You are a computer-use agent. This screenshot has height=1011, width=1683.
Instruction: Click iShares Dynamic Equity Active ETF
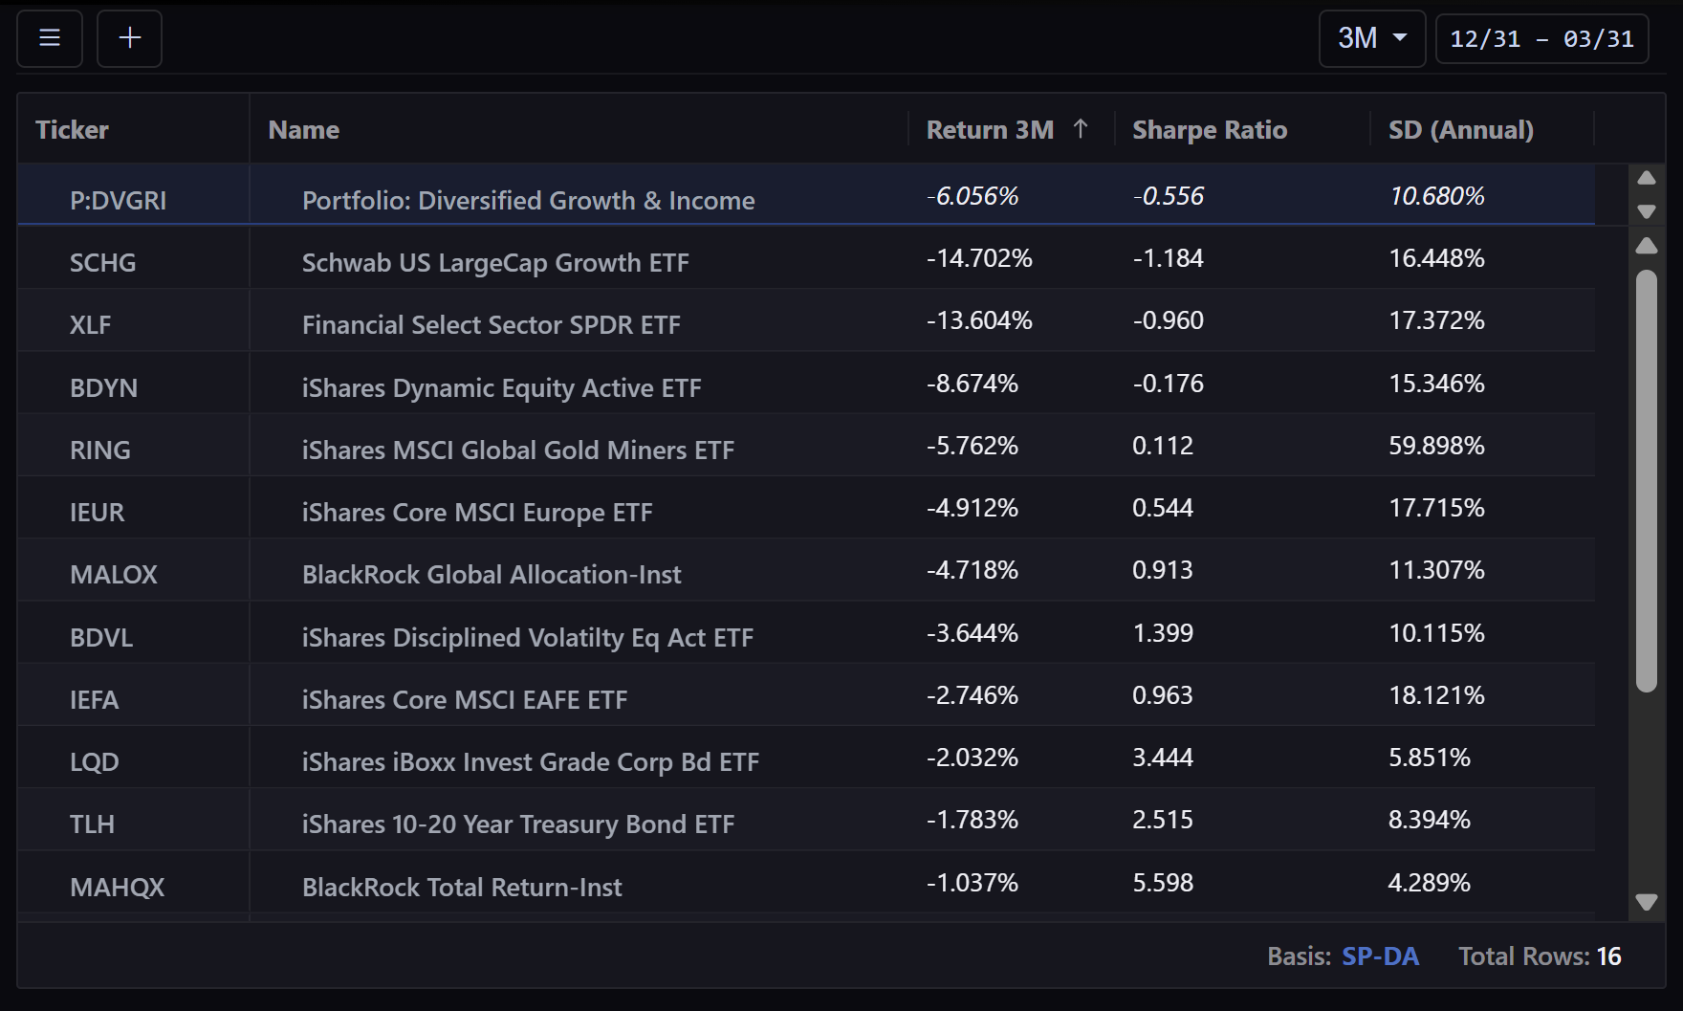click(x=502, y=387)
